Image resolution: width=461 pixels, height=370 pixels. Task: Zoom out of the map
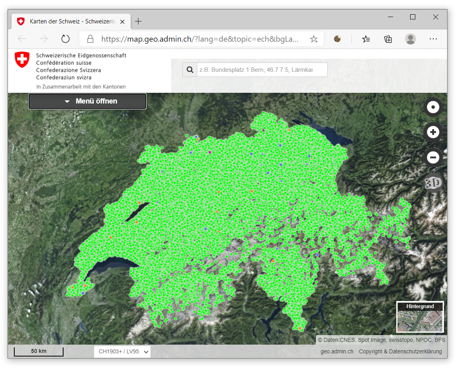(x=433, y=157)
